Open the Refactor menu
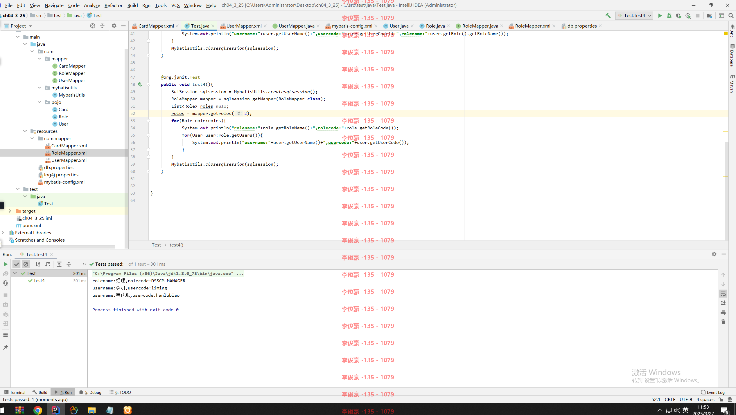 point(113,5)
